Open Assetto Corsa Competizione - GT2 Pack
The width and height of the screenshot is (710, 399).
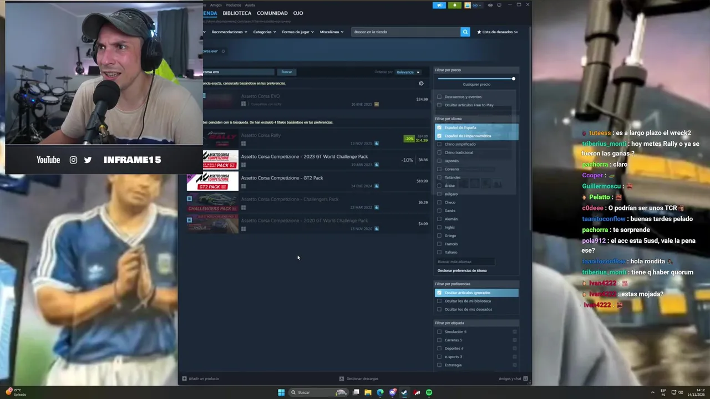point(308,181)
